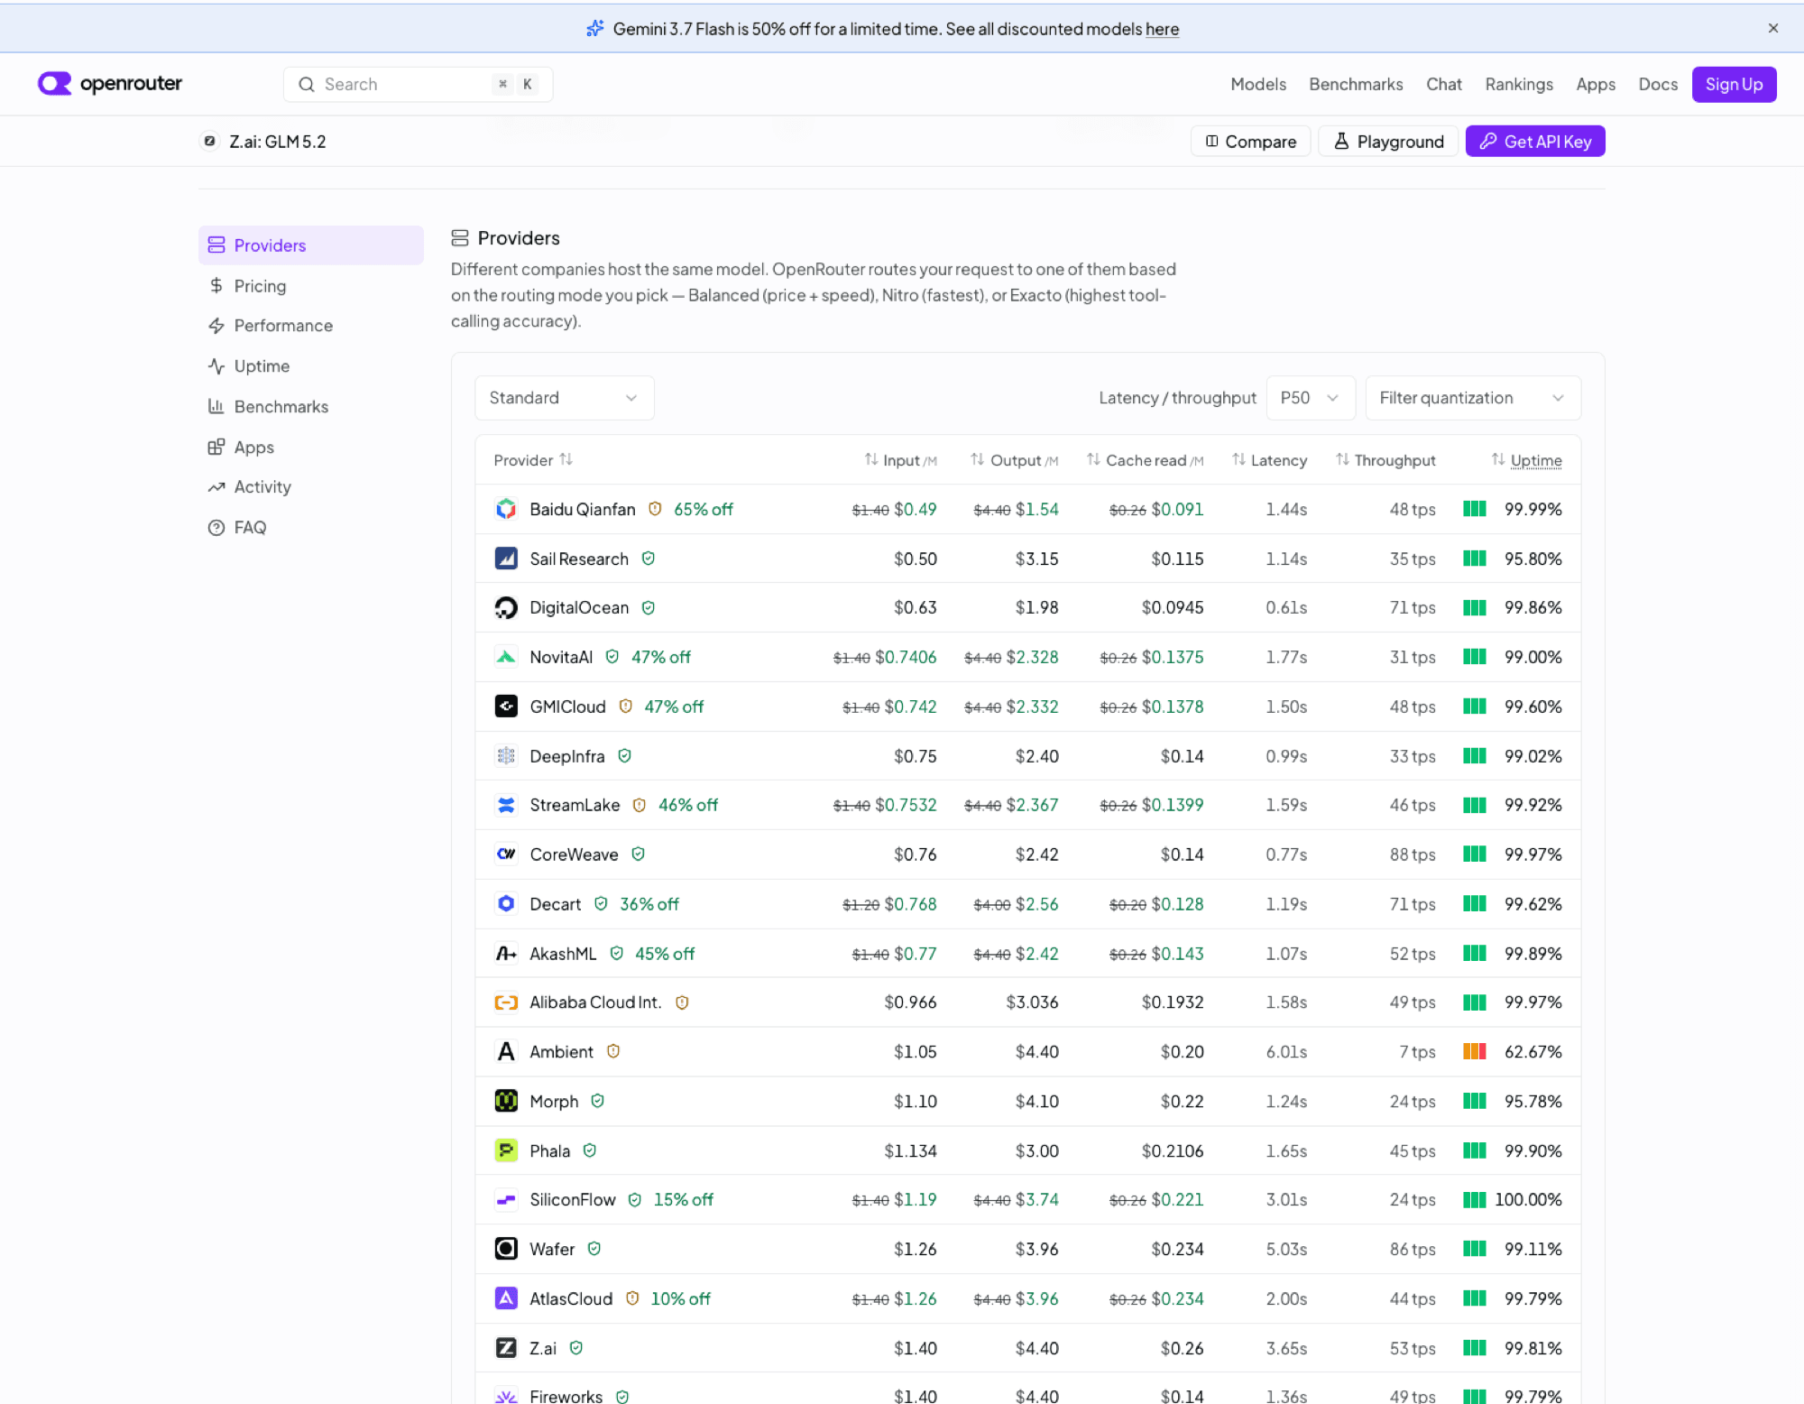Sort table by Cache read /M
The width and height of the screenshot is (1804, 1404).
1145,460
